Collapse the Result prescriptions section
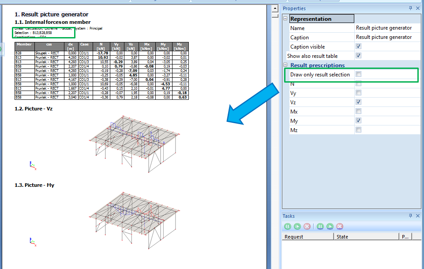 (285, 65)
